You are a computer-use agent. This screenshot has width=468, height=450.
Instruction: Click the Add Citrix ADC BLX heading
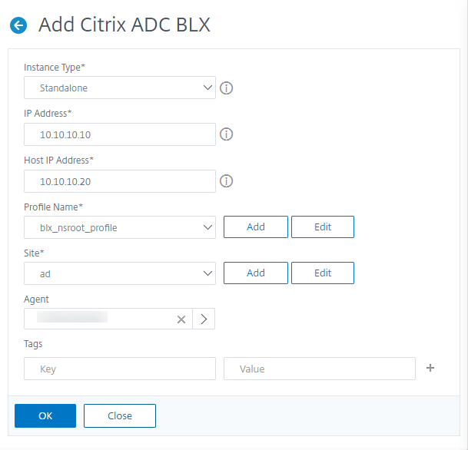point(124,25)
